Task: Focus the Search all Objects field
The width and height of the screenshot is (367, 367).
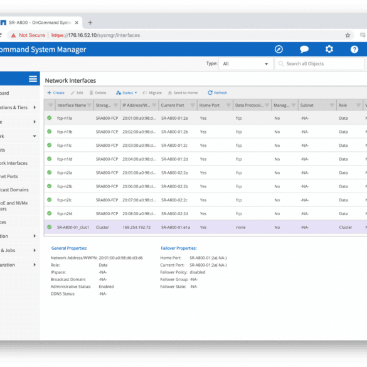Action: [319, 63]
